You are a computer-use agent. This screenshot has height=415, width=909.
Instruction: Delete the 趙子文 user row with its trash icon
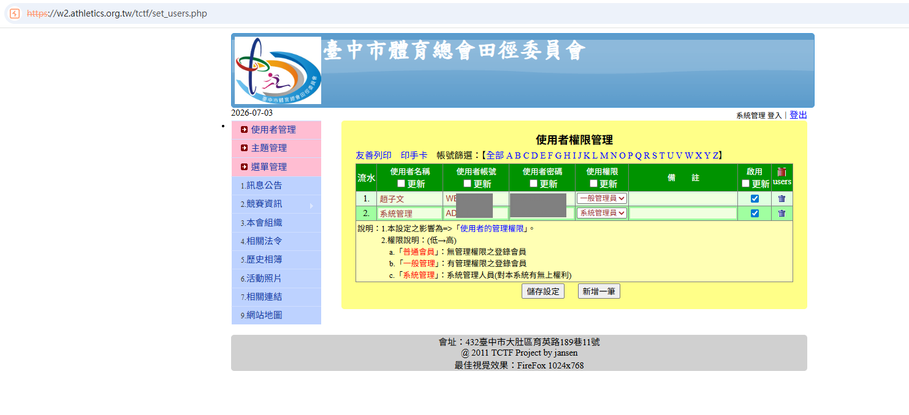[x=782, y=198]
